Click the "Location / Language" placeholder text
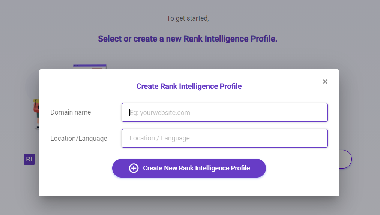The width and height of the screenshot is (380, 215). tap(159, 138)
